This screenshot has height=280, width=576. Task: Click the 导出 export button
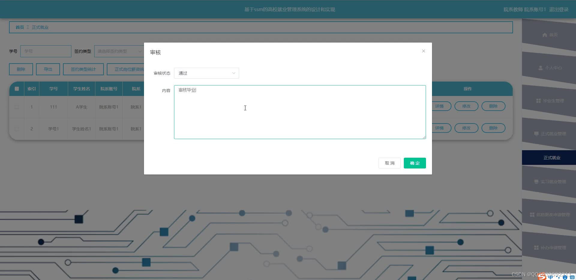point(48,69)
